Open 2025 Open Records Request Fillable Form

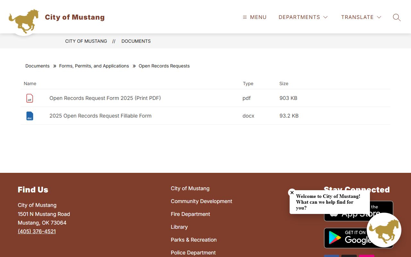tap(101, 116)
